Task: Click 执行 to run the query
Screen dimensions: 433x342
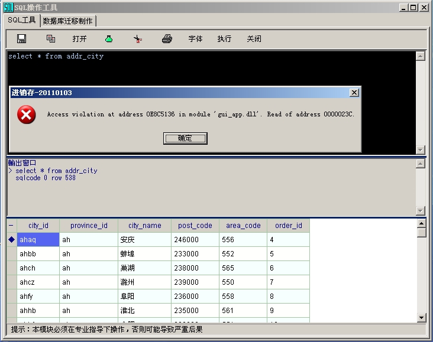Action: (224, 39)
